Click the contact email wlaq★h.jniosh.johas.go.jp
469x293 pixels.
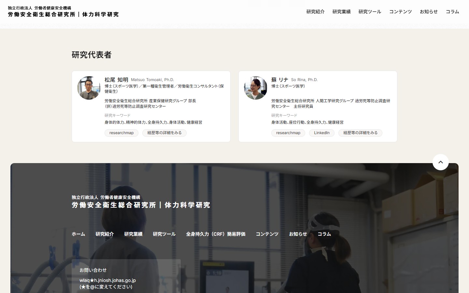[x=107, y=280]
